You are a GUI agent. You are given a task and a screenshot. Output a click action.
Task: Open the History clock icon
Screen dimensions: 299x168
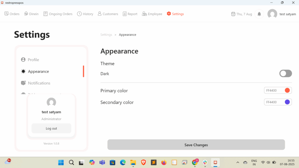click(79, 14)
